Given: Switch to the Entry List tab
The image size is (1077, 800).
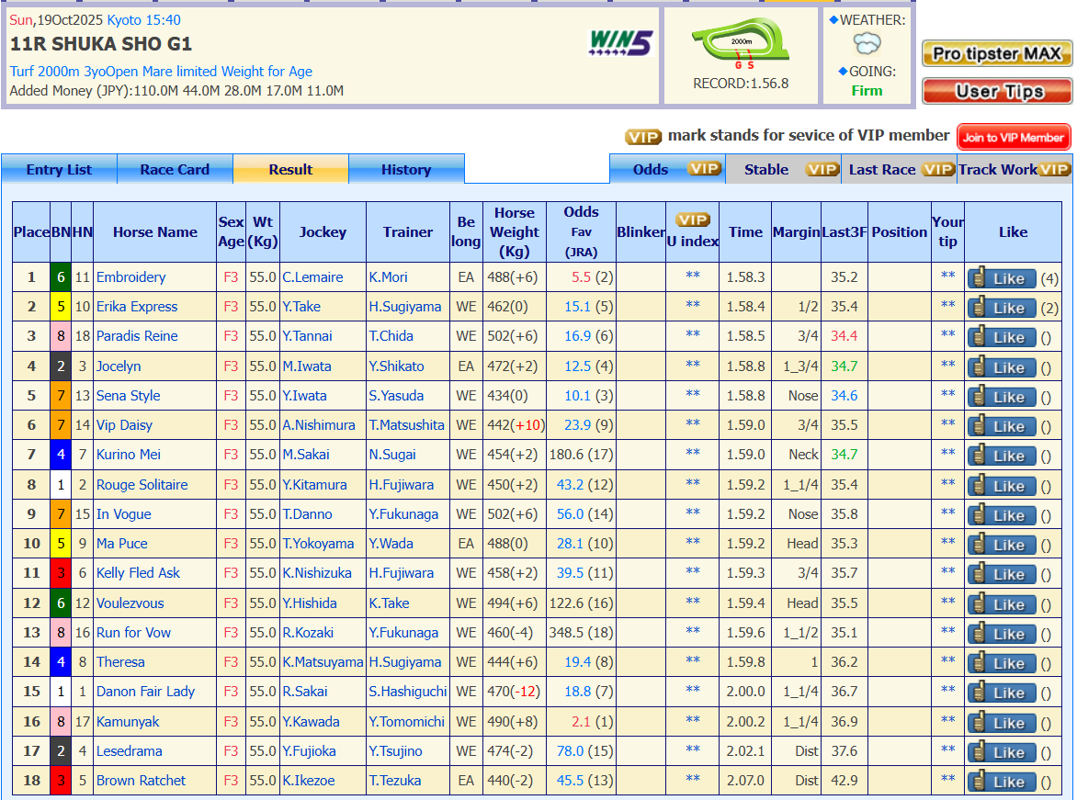Looking at the screenshot, I should coord(59,169).
